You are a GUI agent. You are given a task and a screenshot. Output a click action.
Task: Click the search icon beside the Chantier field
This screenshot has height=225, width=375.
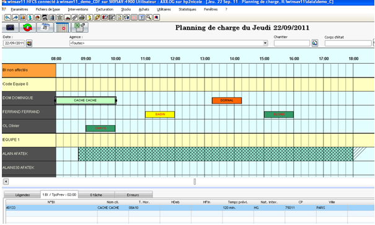point(315,43)
